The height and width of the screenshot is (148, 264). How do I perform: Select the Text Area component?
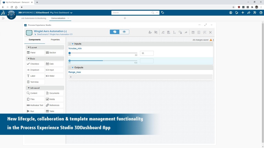pos(35,82)
